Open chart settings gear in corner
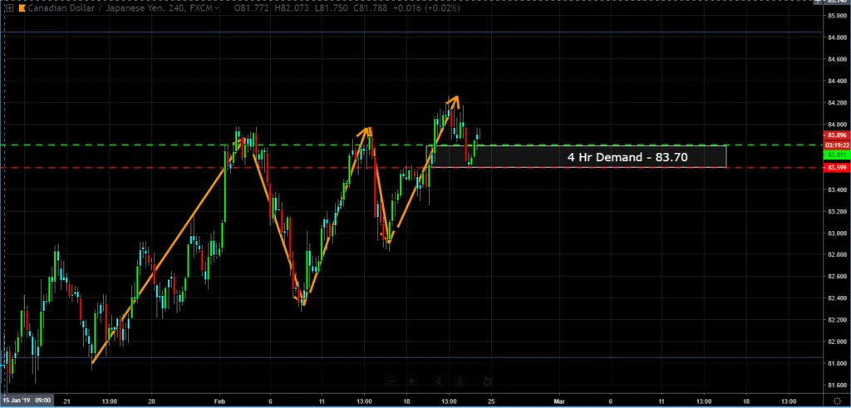 pyautogui.click(x=836, y=401)
